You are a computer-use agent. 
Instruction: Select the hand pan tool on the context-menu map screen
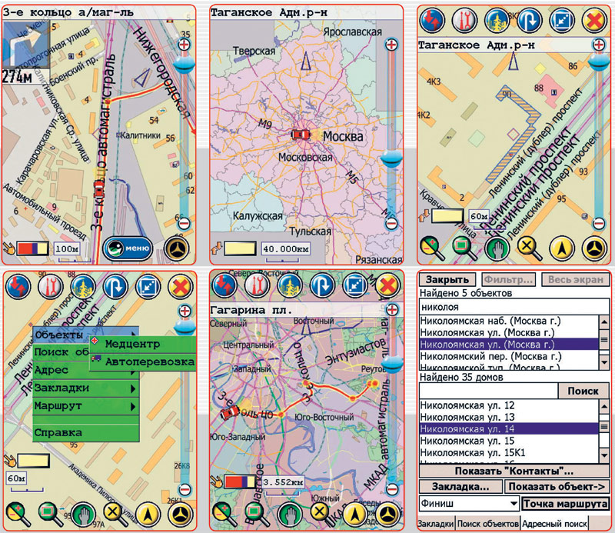83,515
